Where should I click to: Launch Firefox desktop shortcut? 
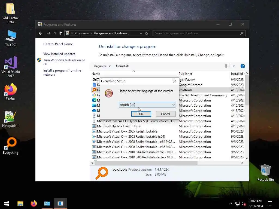[11, 92]
